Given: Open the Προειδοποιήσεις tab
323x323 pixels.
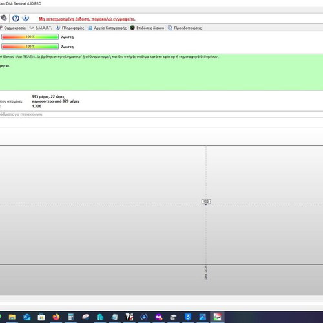Looking at the screenshot, I should (185, 28).
